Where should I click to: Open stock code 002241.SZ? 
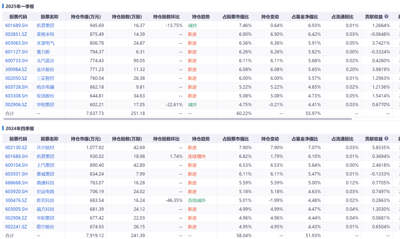(16, 227)
